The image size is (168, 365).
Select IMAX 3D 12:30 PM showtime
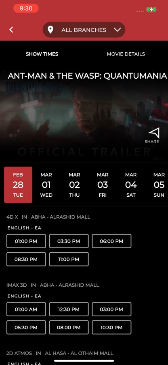pos(69,309)
